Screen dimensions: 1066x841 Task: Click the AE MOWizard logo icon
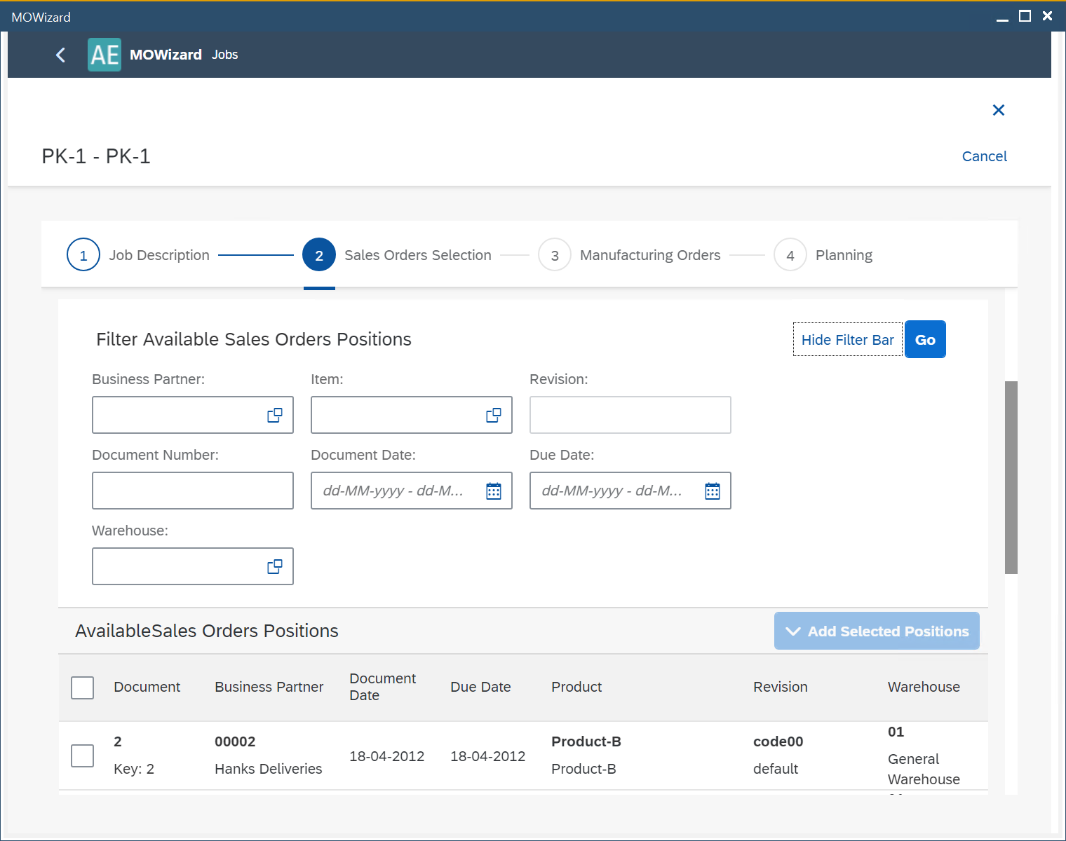click(x=104, y=55)
